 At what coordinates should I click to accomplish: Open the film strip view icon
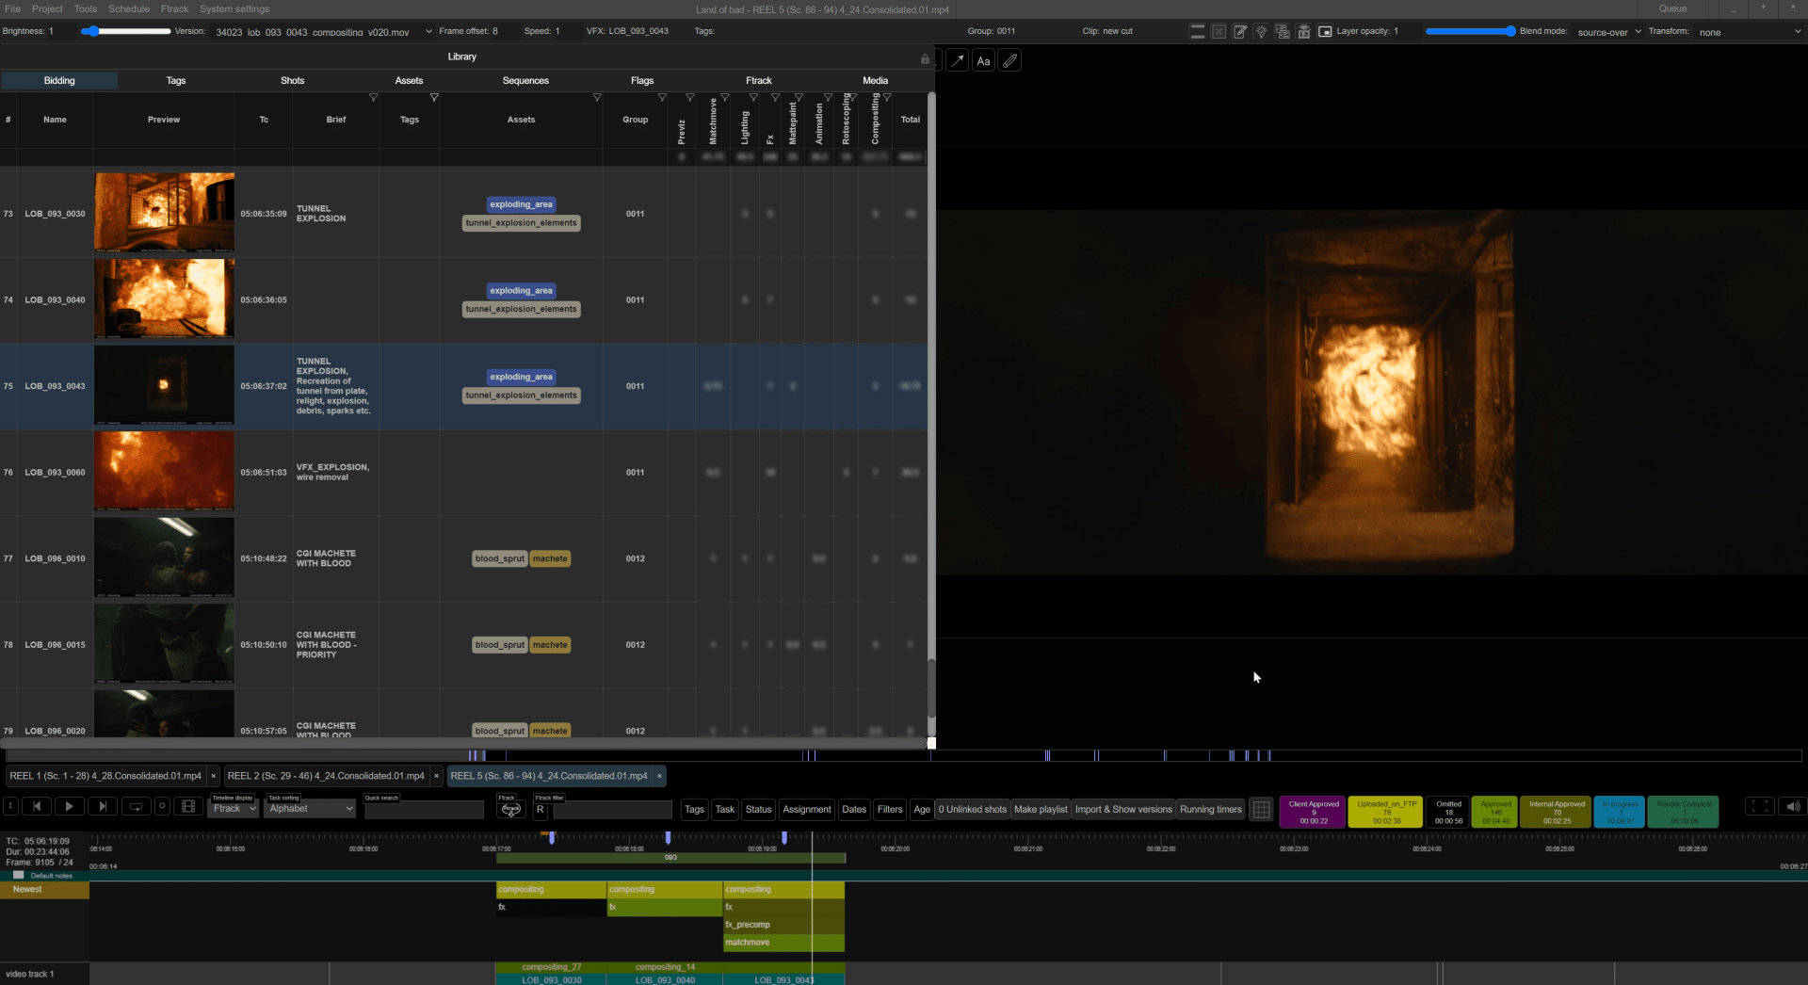188,807
